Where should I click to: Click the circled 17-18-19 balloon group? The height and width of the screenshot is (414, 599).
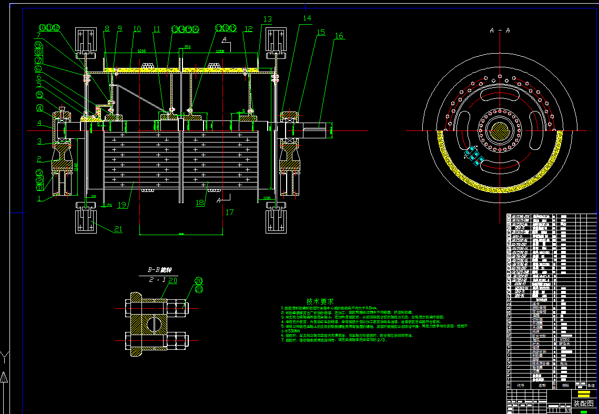point(226,28)
